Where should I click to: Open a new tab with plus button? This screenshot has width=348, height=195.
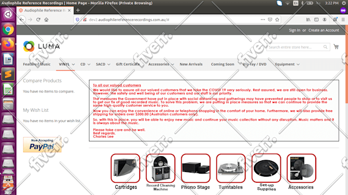(x=78, y=10)
